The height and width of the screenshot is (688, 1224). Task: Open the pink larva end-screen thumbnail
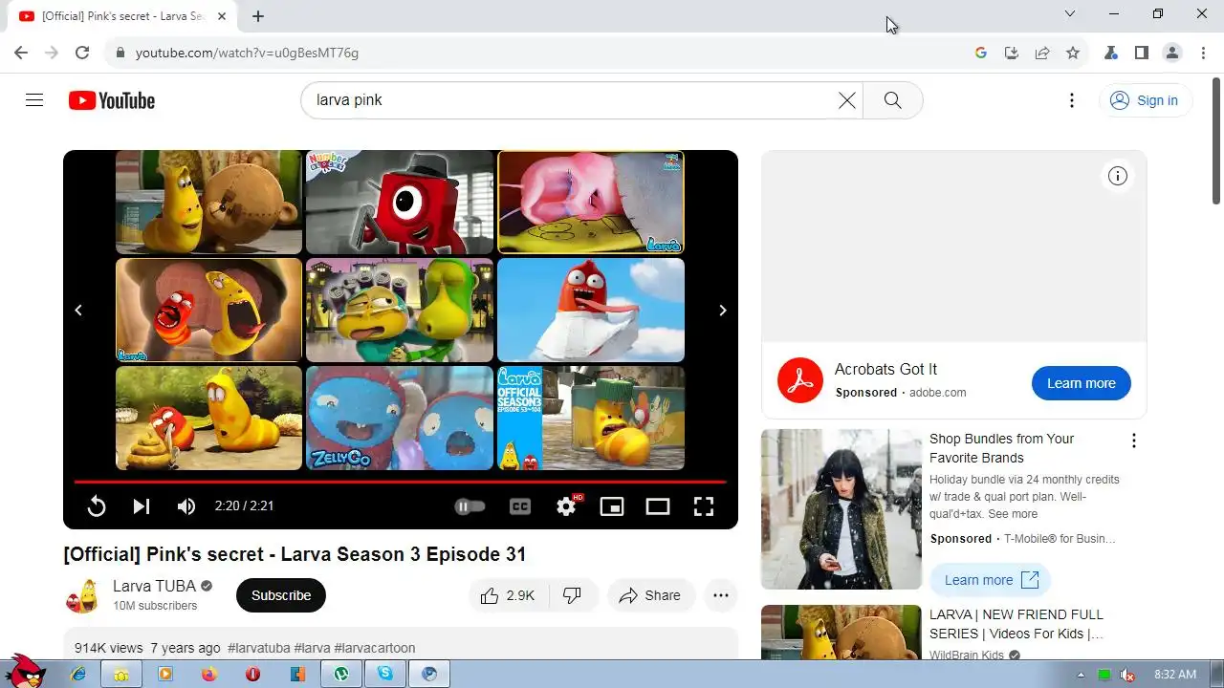(x=591, y=202)
